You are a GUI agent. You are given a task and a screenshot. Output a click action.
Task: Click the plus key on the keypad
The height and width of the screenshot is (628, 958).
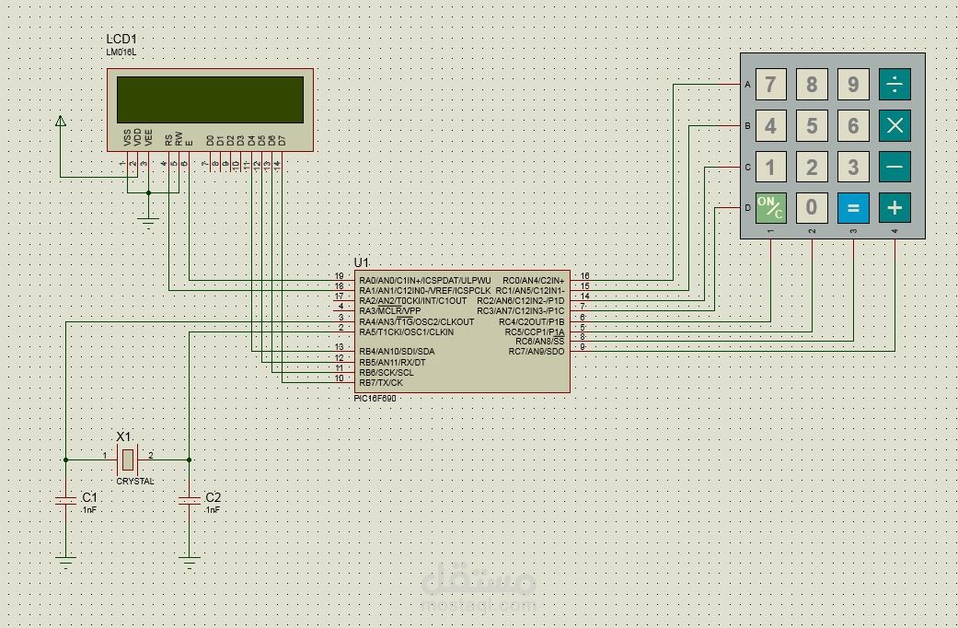click(x=895, y=208)
